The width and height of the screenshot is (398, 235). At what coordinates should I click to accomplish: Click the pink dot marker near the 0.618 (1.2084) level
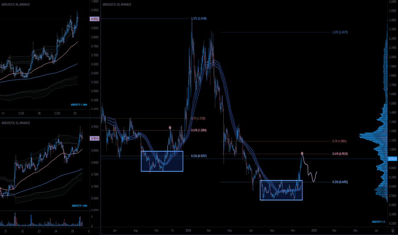pos(170,127)
